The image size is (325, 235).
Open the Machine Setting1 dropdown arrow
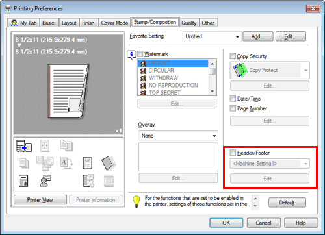coord(305,164)
